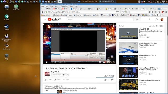Open Gentoo Here We Go Then video
Image resolution: width=168 pixels, height=94 pixels.
[148, 44]
